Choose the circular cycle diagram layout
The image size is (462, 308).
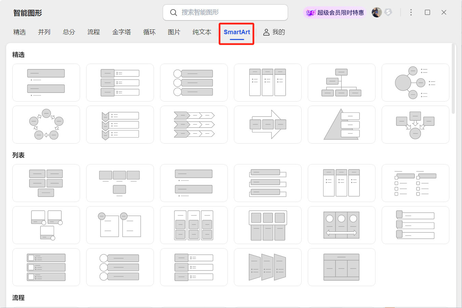[x=46, y=124]
